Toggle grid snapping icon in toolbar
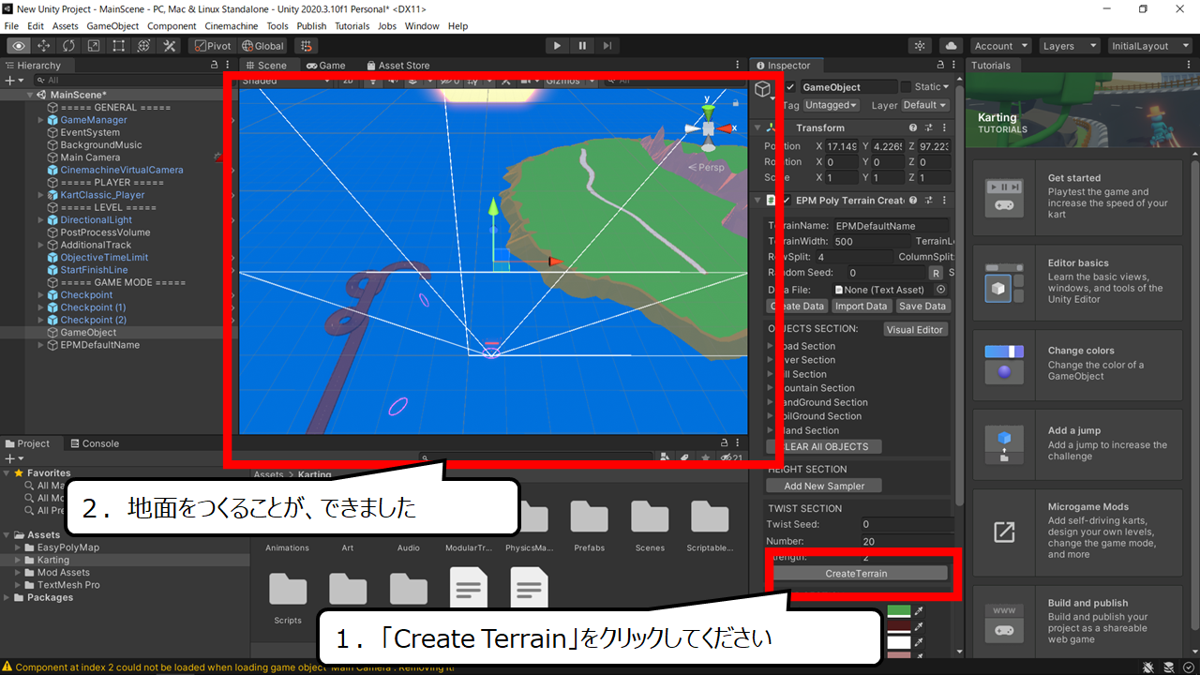1200x675 pixels. coord(306,45)
